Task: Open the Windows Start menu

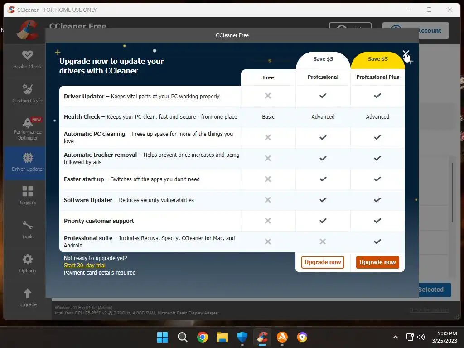Action: [162, 337]
